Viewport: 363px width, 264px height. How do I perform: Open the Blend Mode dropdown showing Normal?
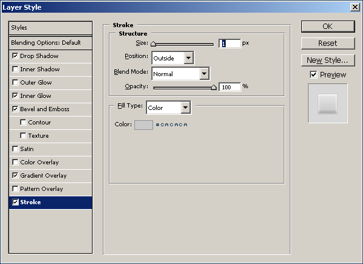coord(180,74)
